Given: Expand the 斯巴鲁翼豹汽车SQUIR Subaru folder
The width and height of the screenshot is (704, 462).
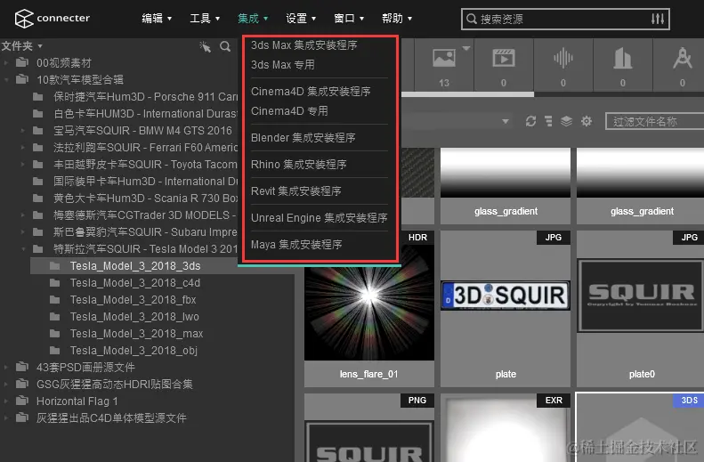Looking at the screenshot, I should pyautogui.click(x=23, y=232).
